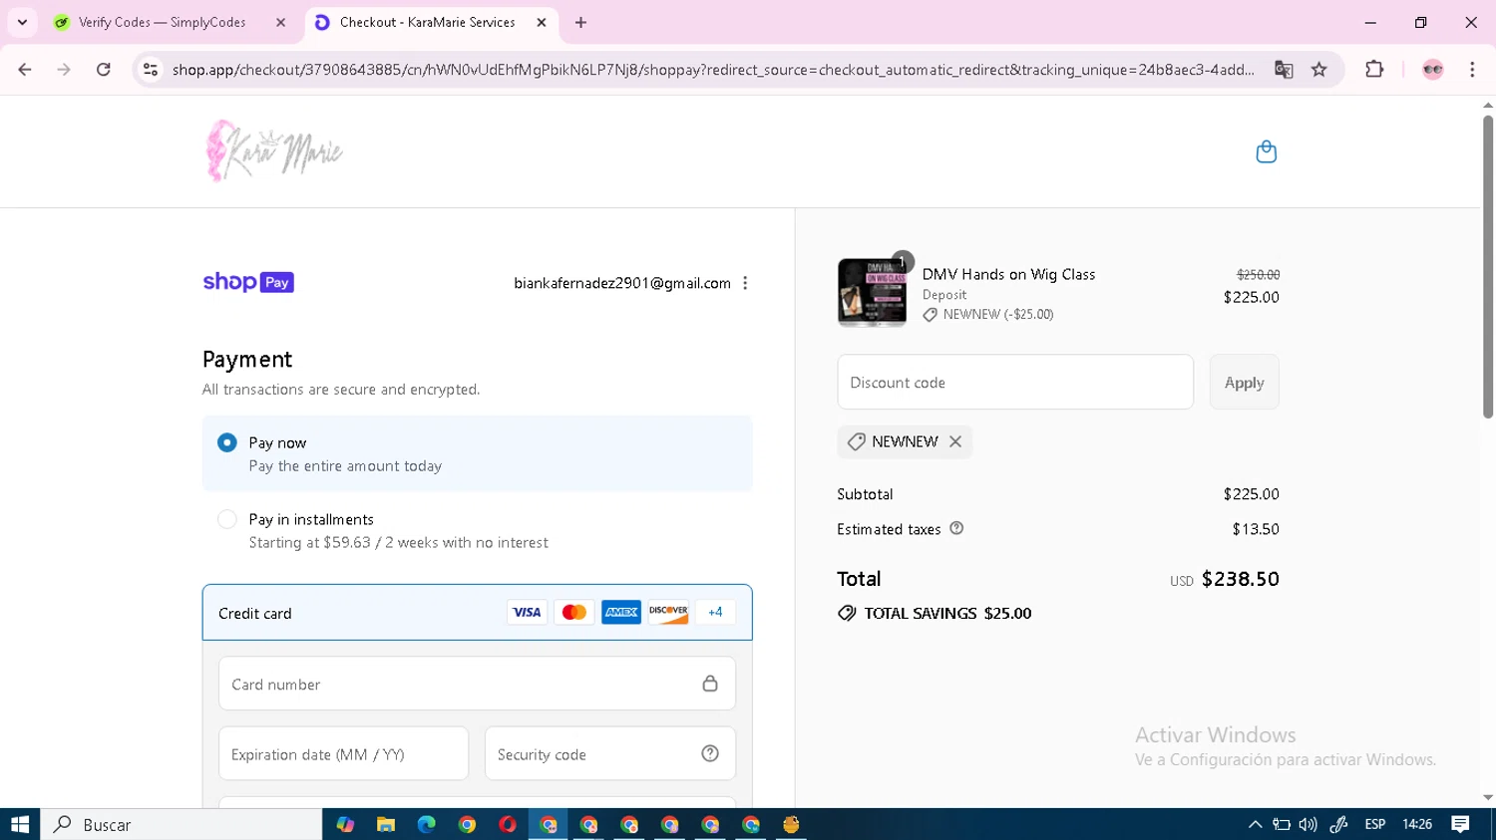Image resolution: width=1496 pixels, height=840 pixels.
Task: Show hidden system tray icons
Action: coord(1255,824)
